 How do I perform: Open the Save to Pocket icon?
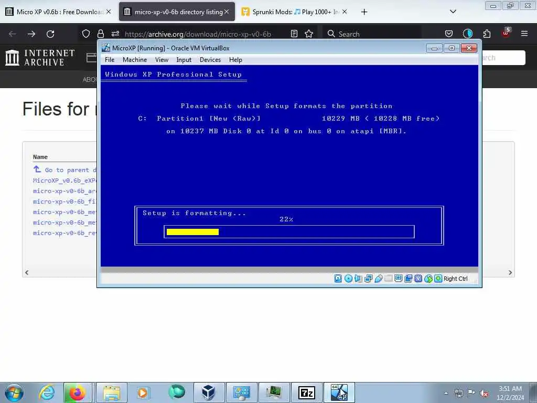tap(449, 34)
